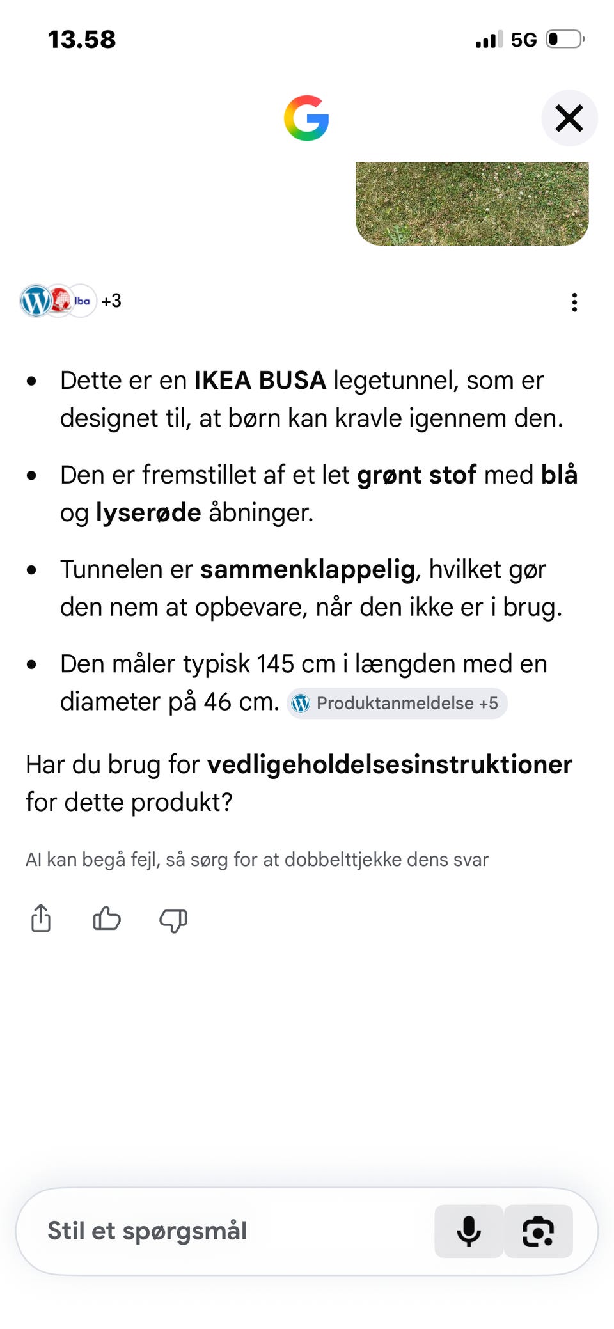Tap the 5G signal indicator
This screenshot has height=1329, width=614.
point(524,40)
